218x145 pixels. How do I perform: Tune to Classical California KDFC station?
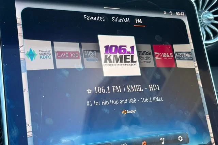point(38,55)
